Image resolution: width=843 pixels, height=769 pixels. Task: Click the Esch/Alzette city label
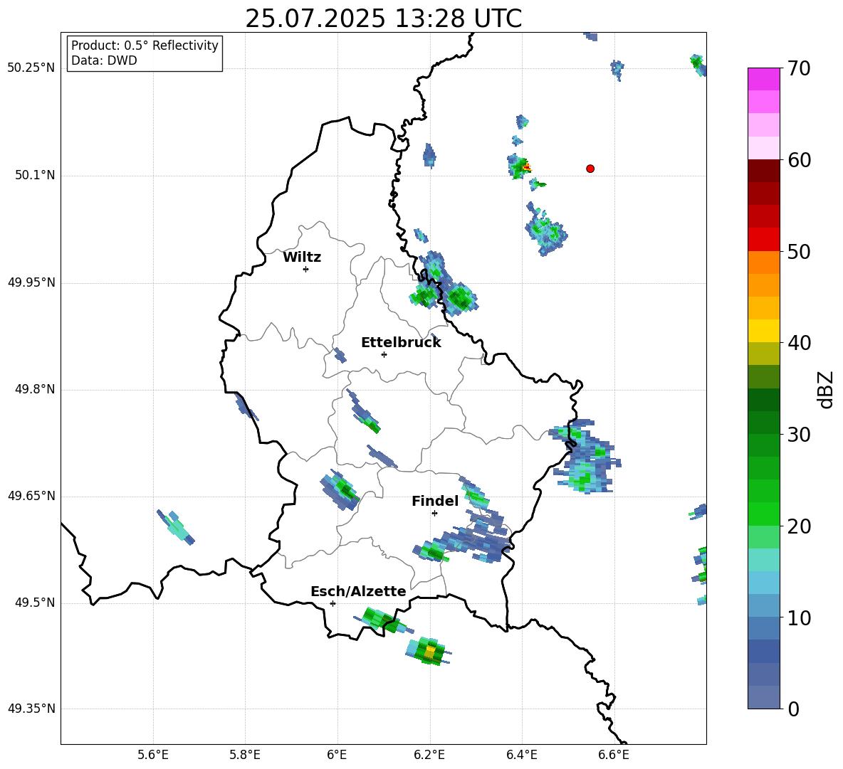(x=358, y=591)
